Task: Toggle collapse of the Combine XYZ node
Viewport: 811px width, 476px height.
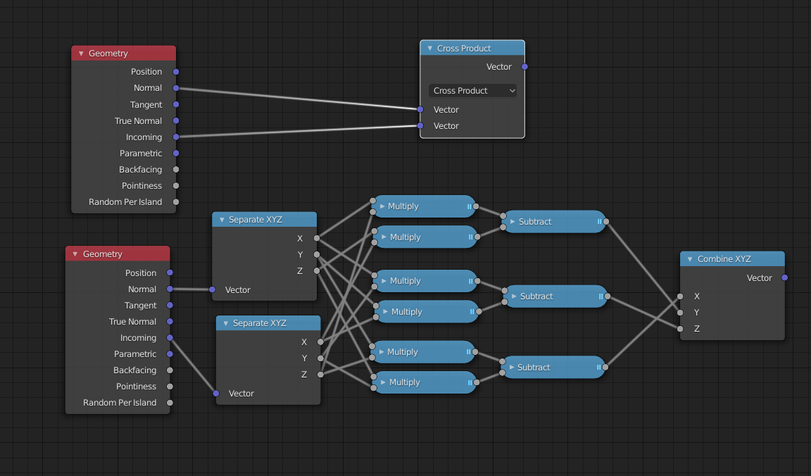Action: point(689,258)
